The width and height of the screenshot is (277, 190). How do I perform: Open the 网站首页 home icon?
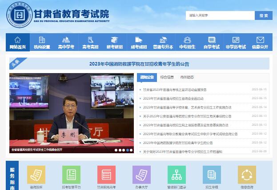pos(18,40)
